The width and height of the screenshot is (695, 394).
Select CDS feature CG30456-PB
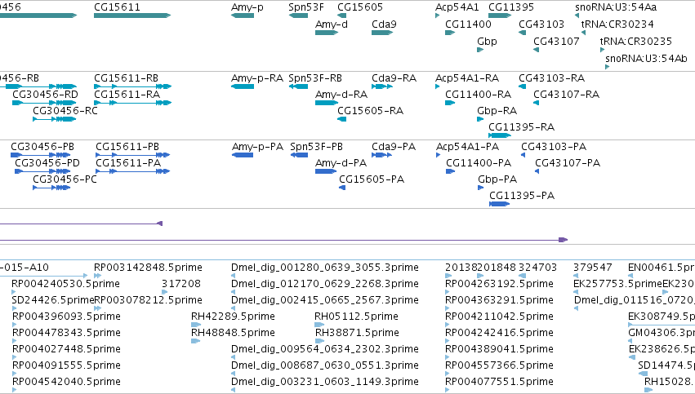[x=40, y=155]
